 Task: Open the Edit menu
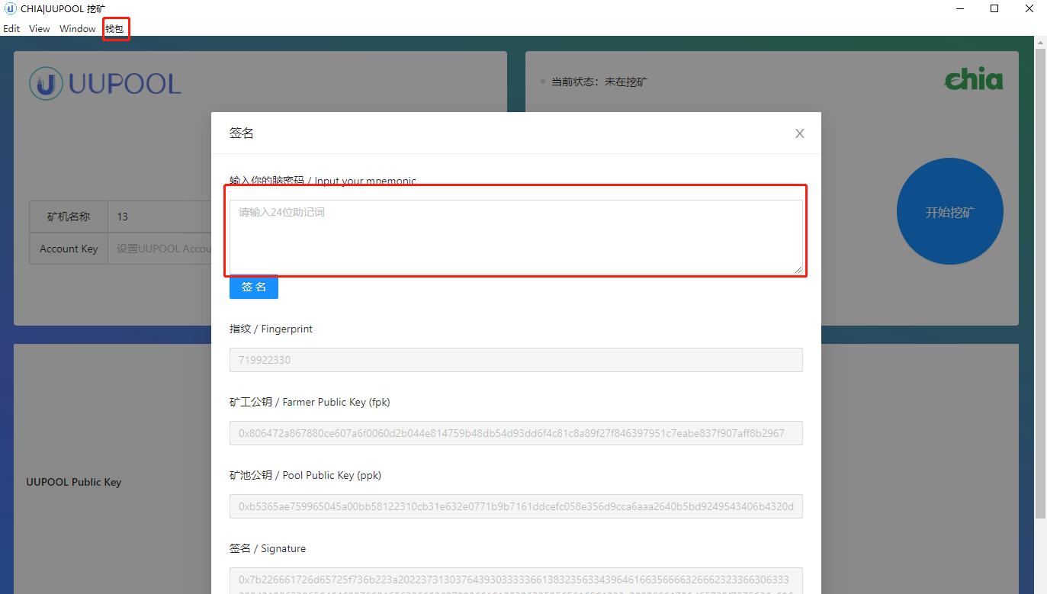[x=11, y=28]
